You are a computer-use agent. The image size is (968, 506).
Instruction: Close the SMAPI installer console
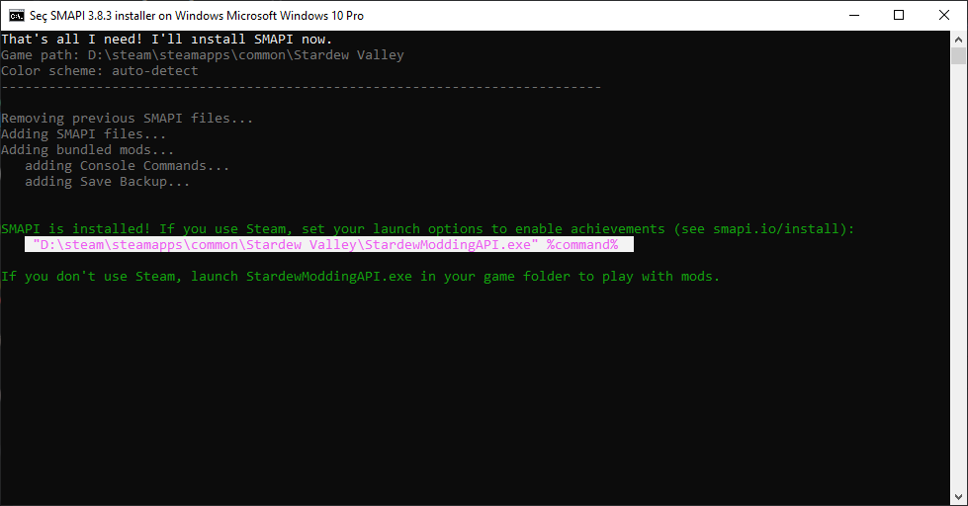click(x=944, y=16)
